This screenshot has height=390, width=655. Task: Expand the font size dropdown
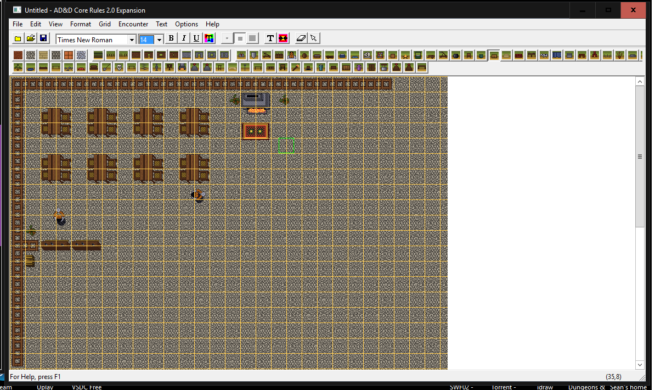[159, 39]
